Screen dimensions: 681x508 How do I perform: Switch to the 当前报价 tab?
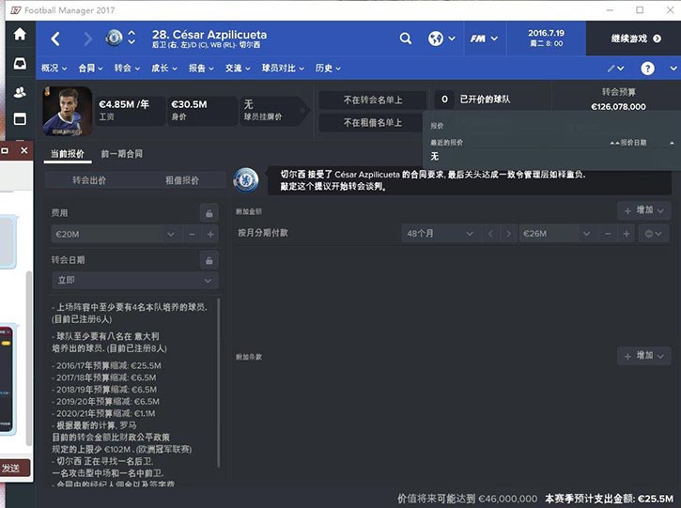68,154
